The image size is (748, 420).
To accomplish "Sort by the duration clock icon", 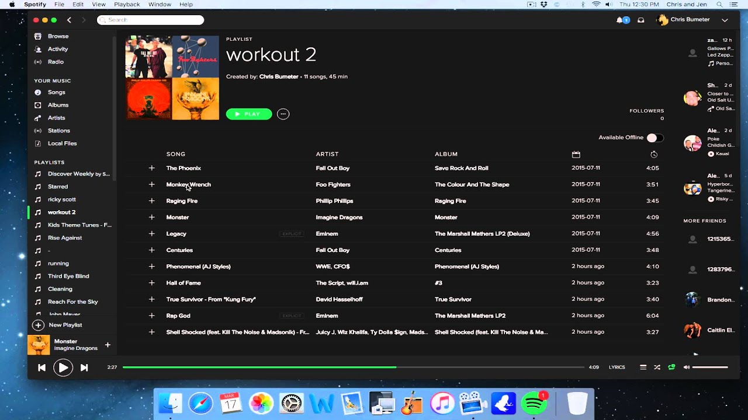I will [654, 155].
